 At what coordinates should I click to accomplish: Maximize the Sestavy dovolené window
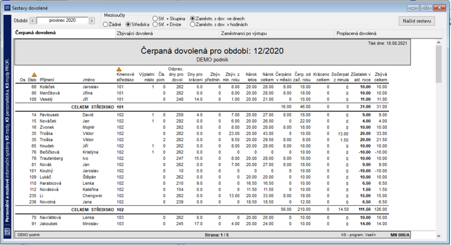click(x=426, y=8)
